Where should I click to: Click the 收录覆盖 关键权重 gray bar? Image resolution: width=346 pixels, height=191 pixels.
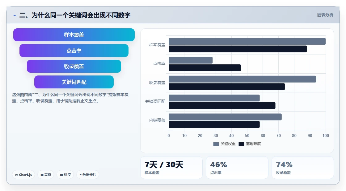point(243,79)
